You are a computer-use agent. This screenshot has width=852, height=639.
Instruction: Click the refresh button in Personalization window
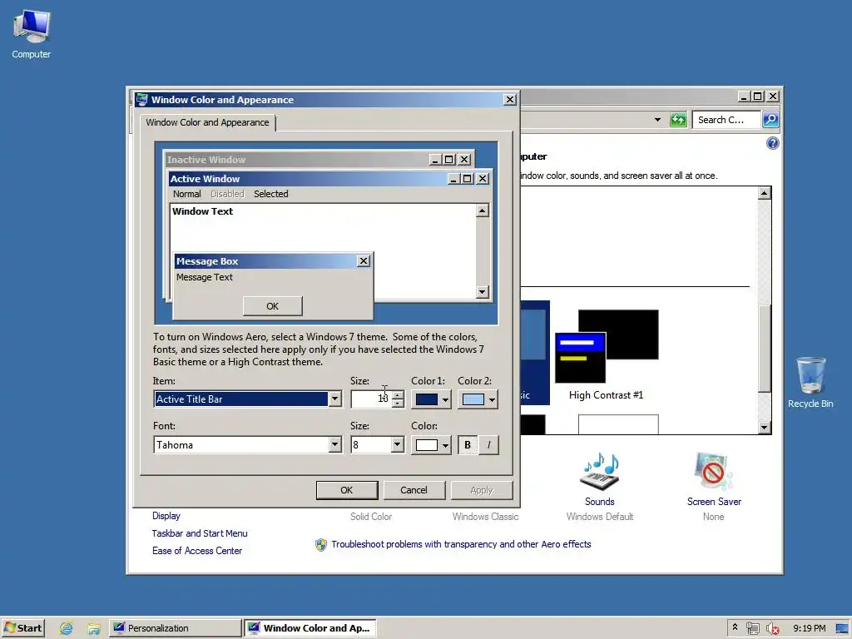(x=678, y=120)
